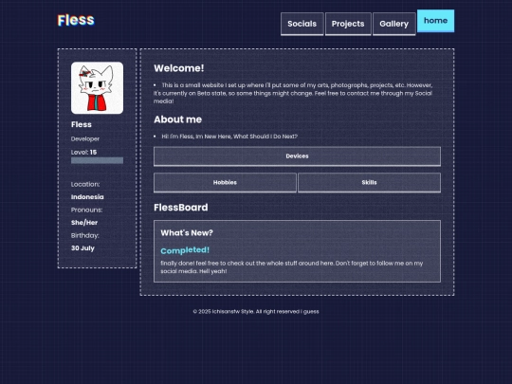The width and height of the screenshot is (512, 384).
Task: Expand the Hobbies section
Action: [x=225, y=183]
